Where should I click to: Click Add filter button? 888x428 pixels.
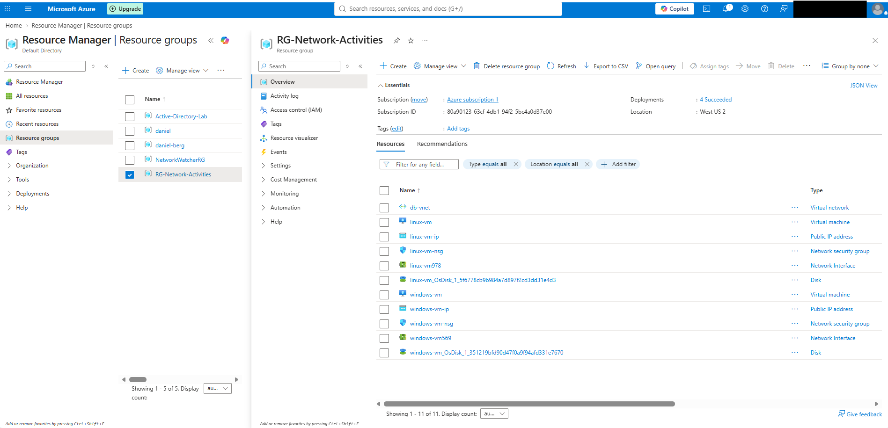(x=618, y=164)
